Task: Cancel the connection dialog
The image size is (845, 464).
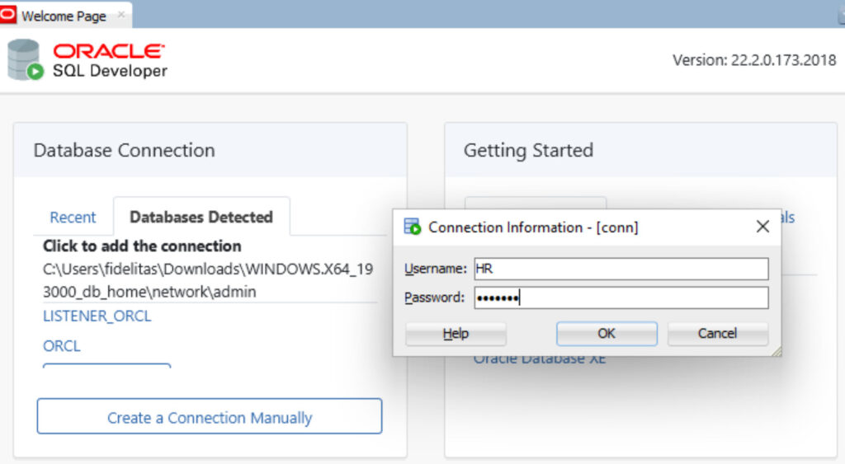Action: coord(717,334)
